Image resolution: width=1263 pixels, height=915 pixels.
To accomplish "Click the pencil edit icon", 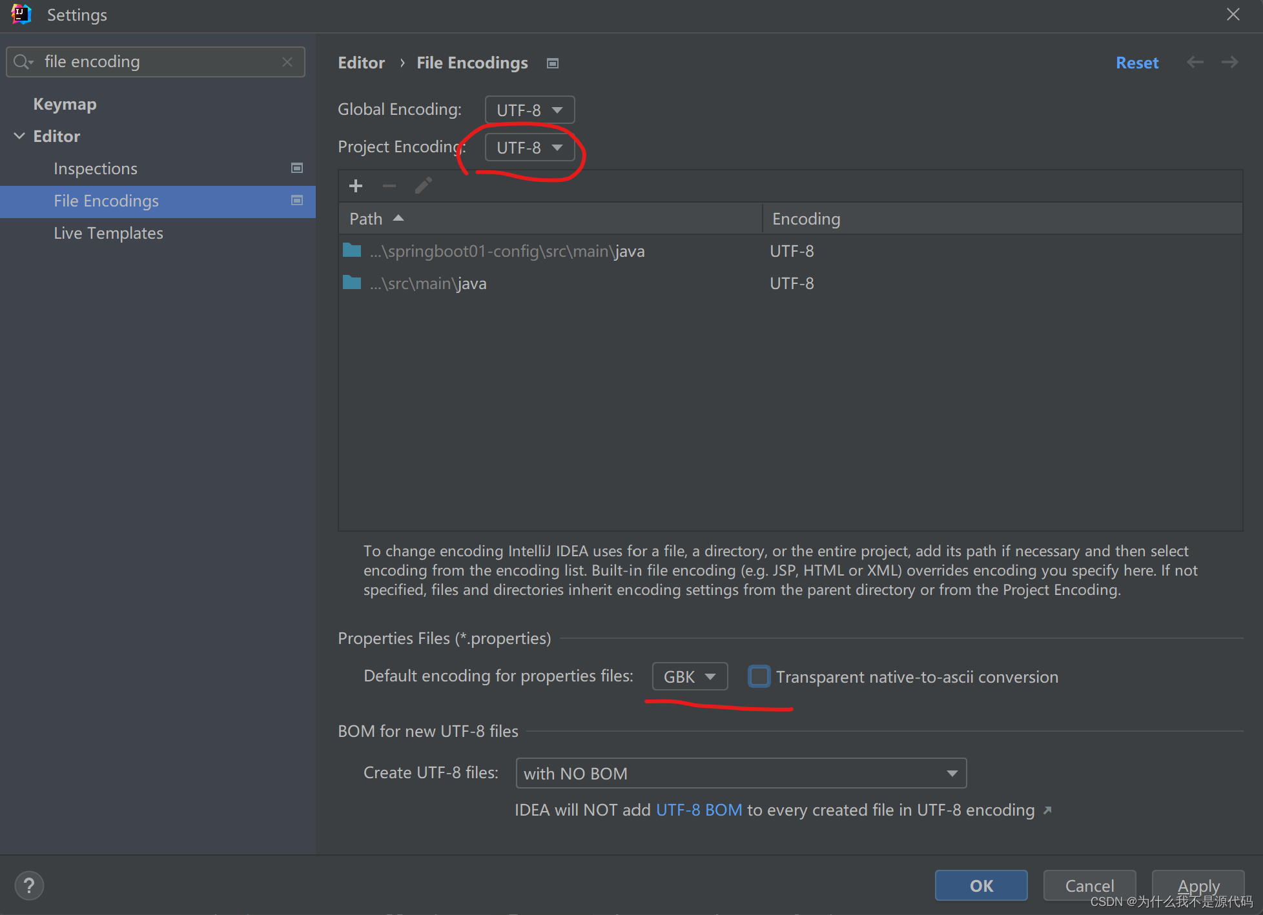I will pyautogui.click(x=424, y=186).
